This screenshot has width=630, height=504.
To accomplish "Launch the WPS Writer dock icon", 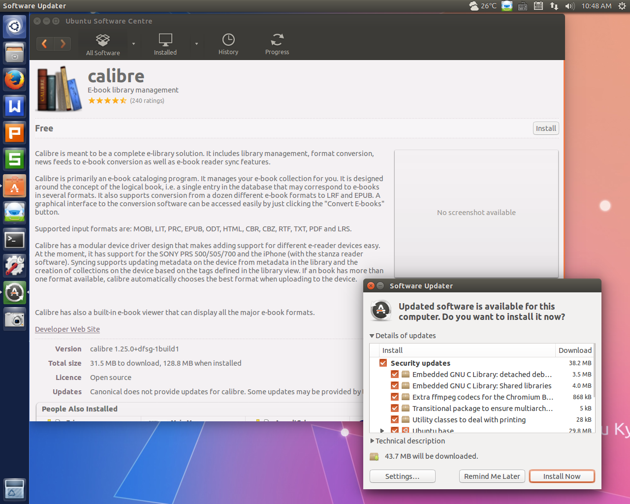I will tap(14, 106).
